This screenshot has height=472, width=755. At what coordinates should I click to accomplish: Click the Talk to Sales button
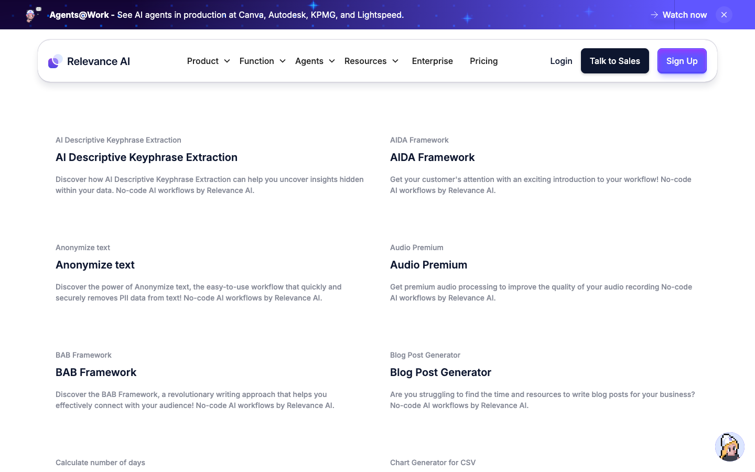(614, 61)
